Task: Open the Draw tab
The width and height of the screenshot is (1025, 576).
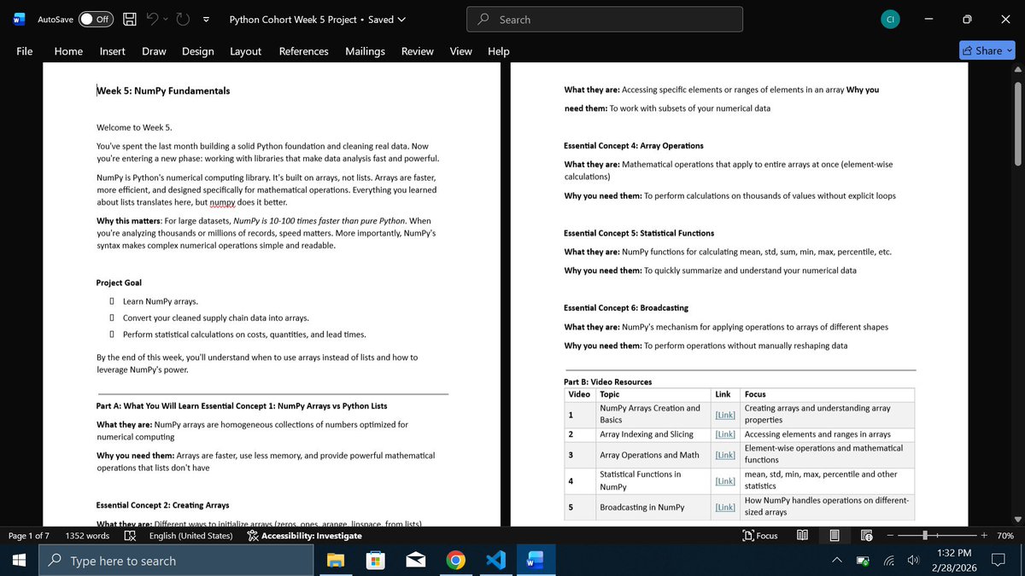Action: click(x=154, y=51)
